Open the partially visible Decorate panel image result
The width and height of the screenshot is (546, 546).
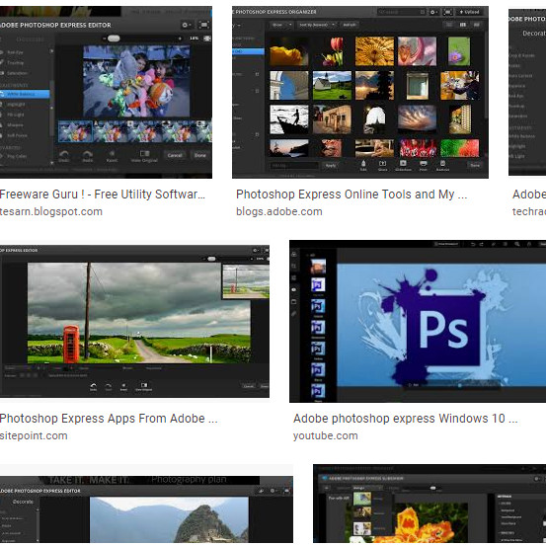[x=527, y=92]
